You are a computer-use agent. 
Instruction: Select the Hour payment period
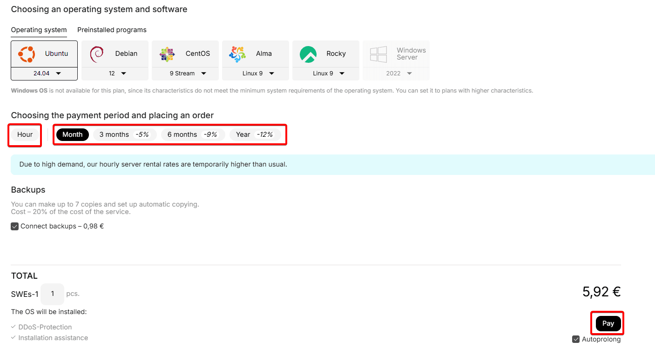point(25,134)
